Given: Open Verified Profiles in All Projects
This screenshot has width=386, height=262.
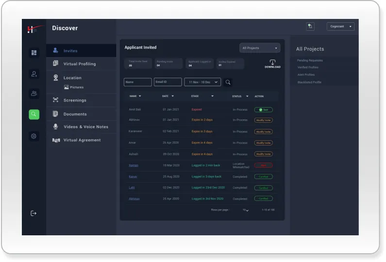Looking at the screenshot, I should pyautogui.click(x=308, y=67).
